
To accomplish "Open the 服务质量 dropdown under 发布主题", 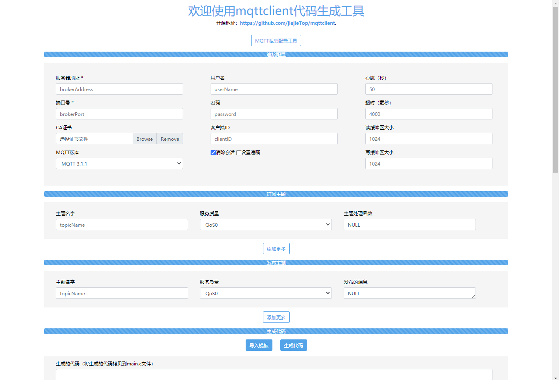I will tap(266, 293).
